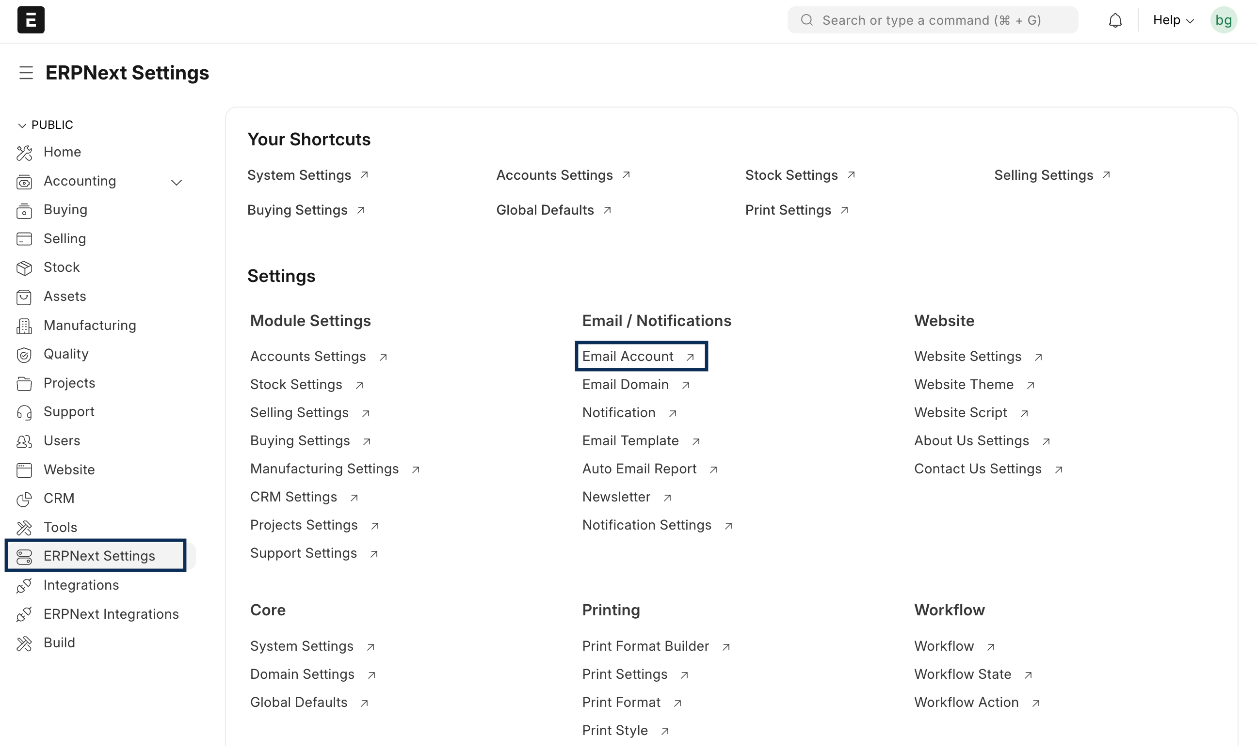Select ERPNext Settings in the sidebar
1257x751 pixels.
99,556
